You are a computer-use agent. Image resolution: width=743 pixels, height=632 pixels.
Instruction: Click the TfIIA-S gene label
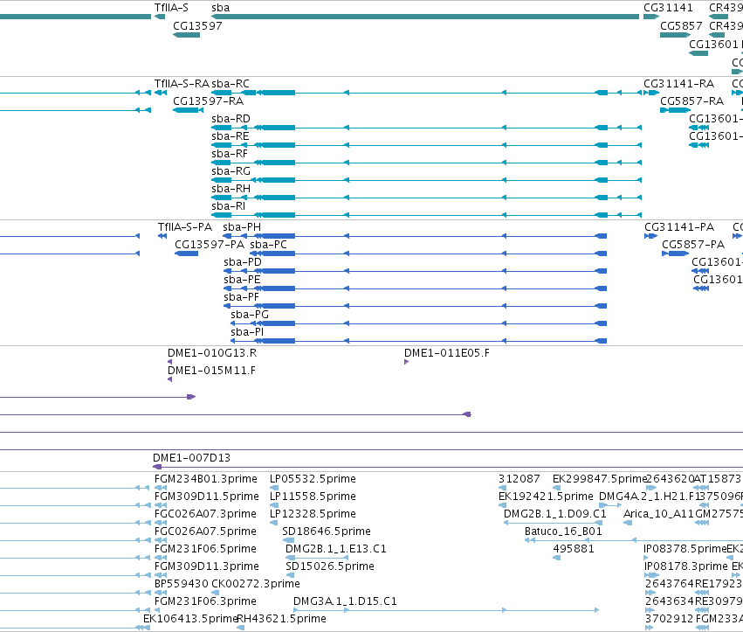171,8
